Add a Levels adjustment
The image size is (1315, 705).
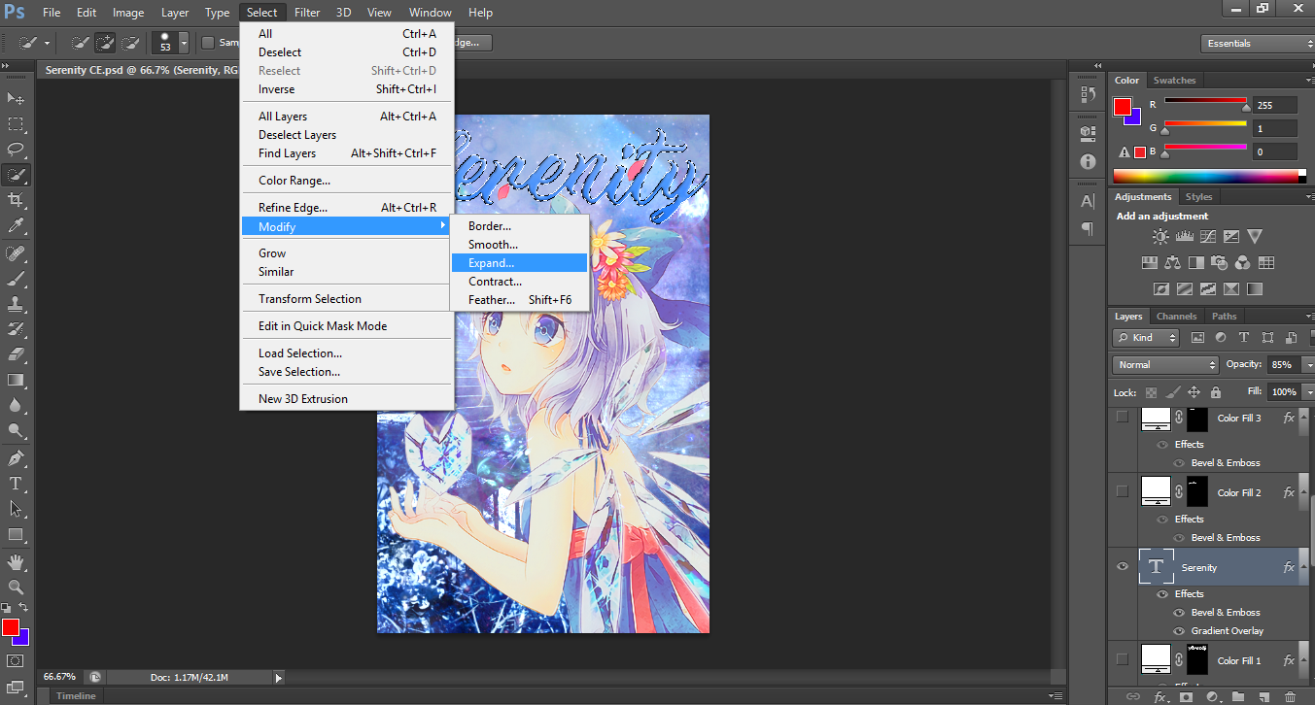(x=1184, y=236)
